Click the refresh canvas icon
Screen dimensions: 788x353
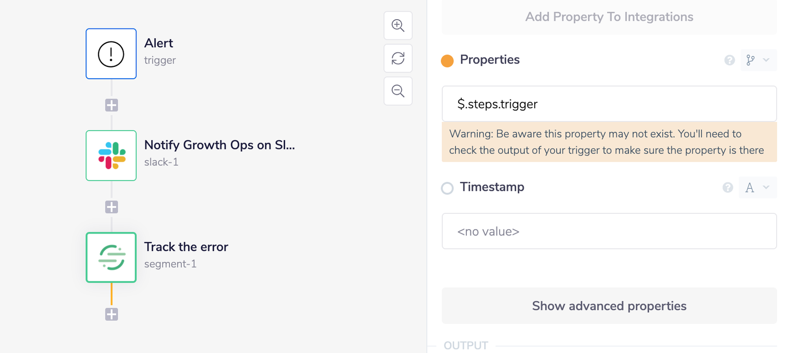coord(398,59)
